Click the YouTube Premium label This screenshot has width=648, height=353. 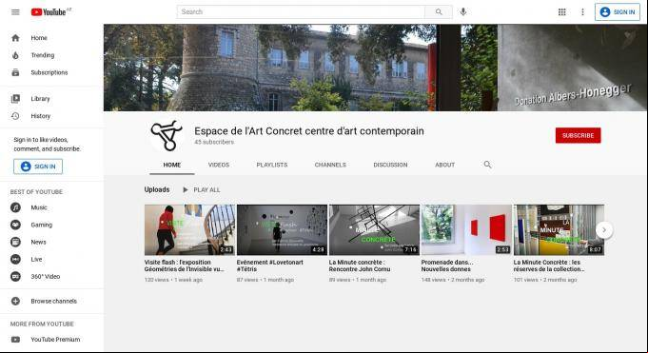click(x=55, y=340)
